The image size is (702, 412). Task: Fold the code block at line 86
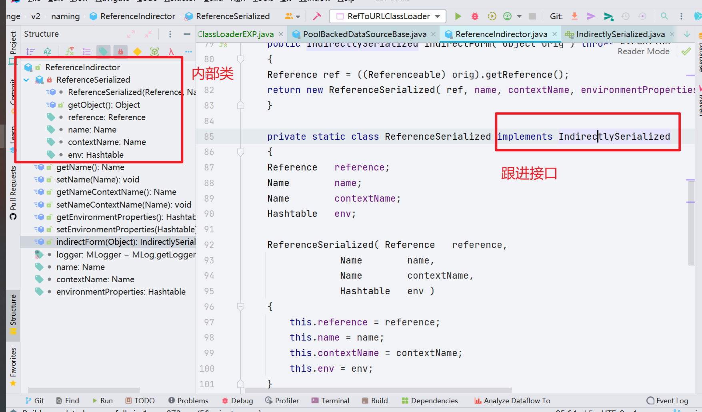coord(240,152)
